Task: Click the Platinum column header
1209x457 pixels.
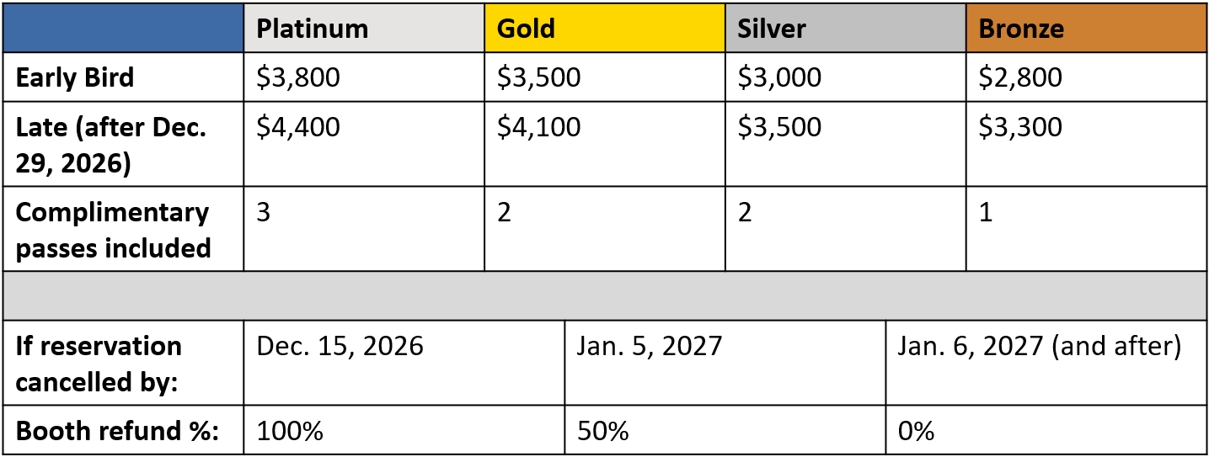Action: point(364,29)
